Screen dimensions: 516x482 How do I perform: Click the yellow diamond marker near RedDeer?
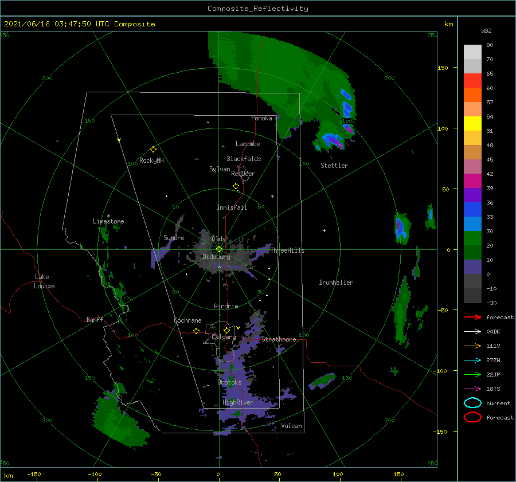click(236, 186)
